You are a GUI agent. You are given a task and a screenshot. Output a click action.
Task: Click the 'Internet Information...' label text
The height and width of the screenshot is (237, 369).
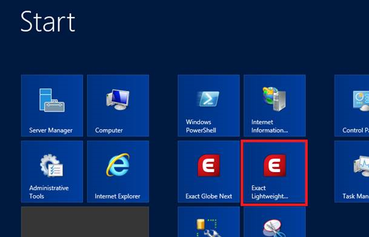tap(270, 126)
